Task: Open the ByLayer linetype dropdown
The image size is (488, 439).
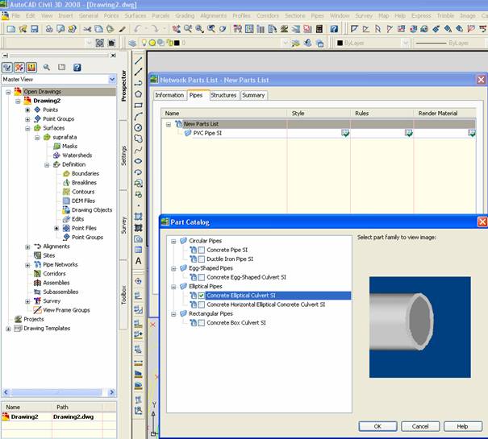Action: click(x=450, y=43)
